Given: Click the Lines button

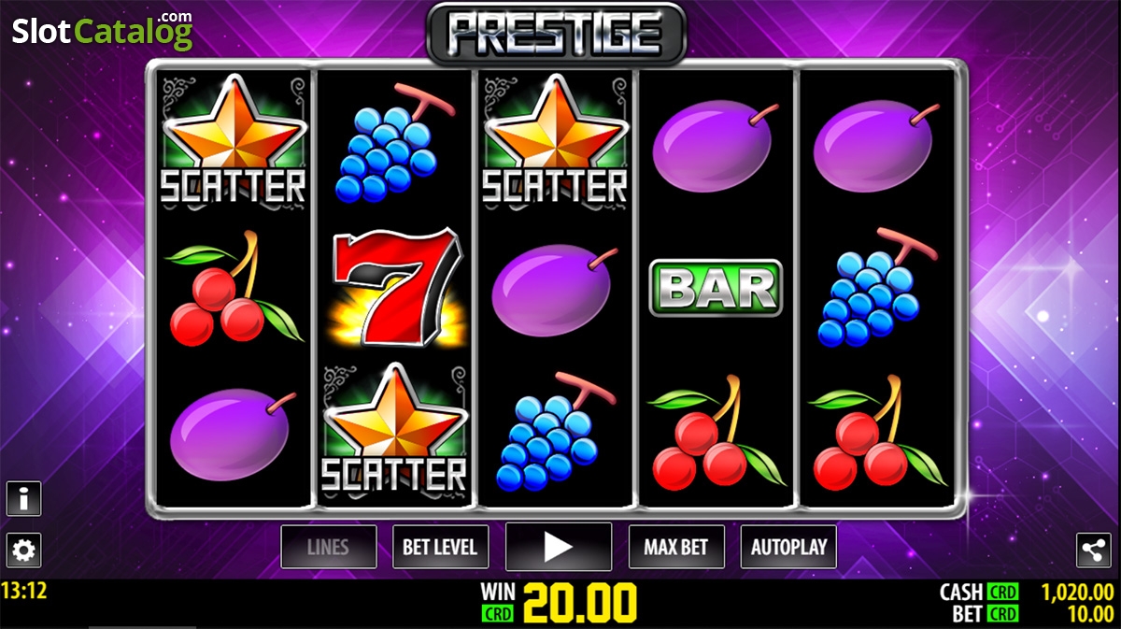Looking at the screenshot, I should [329, 547].
